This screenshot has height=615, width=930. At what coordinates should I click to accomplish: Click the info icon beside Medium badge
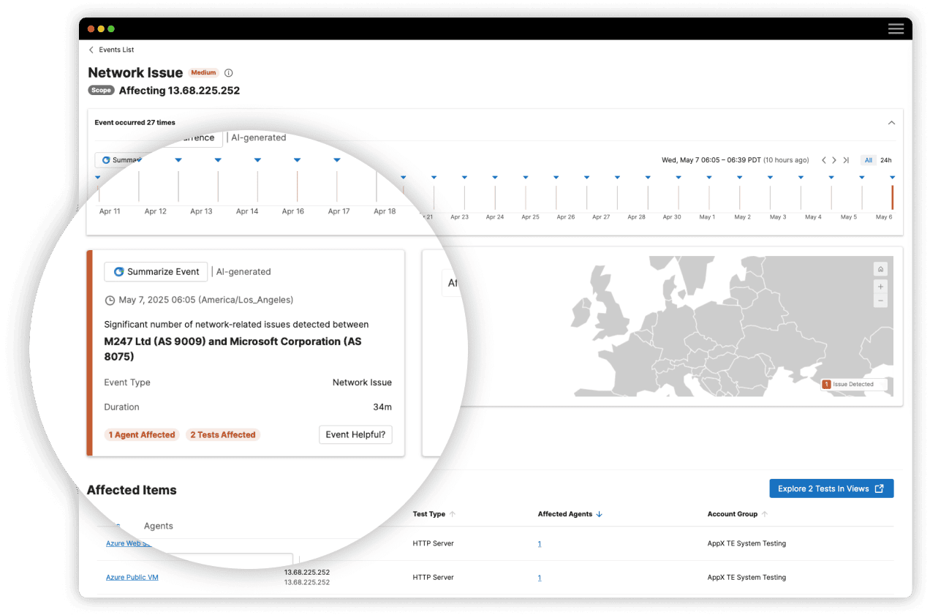[x=229, y=73]
